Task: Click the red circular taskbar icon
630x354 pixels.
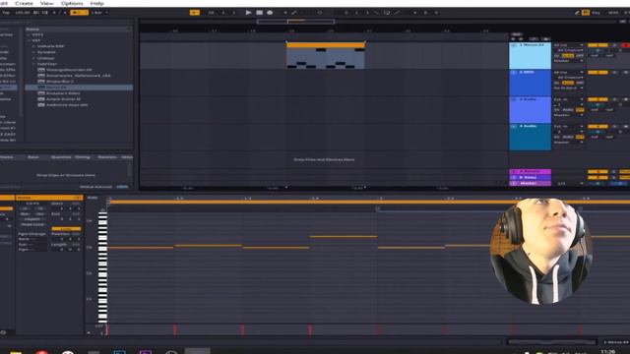Action: click(x=41, y=352)
